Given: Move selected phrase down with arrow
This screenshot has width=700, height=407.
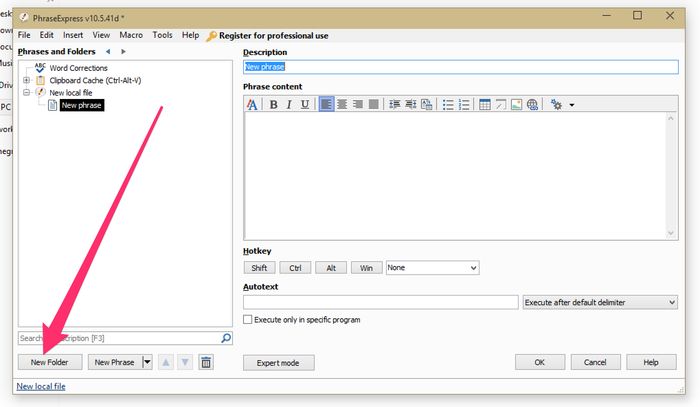Looking at the screenshot, I should pos(185,362).
